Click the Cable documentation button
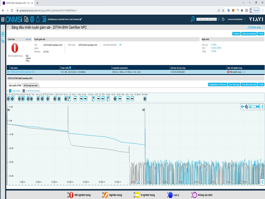The height and width of the screenshot is (199, 265). (x=249, y=34)
